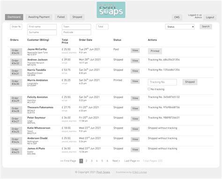Open Order #3430
The image size is (222, 179).
(16, 83)
